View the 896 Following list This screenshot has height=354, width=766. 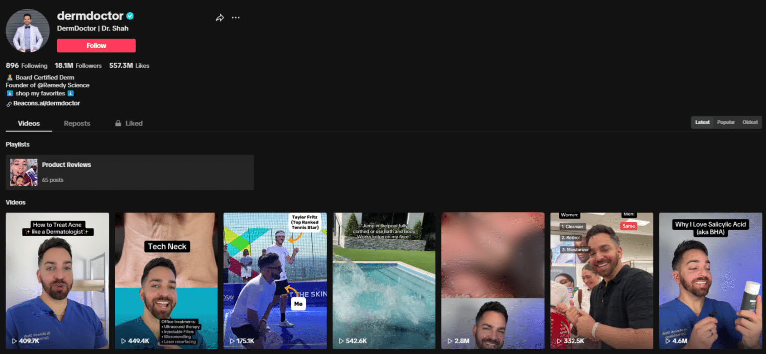click(x=26, y=66)
